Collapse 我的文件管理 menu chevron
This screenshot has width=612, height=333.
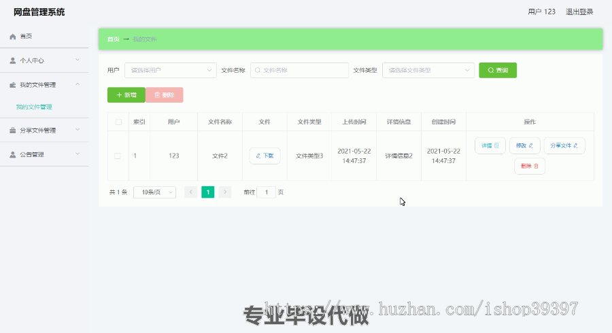(x=78, y=84)
